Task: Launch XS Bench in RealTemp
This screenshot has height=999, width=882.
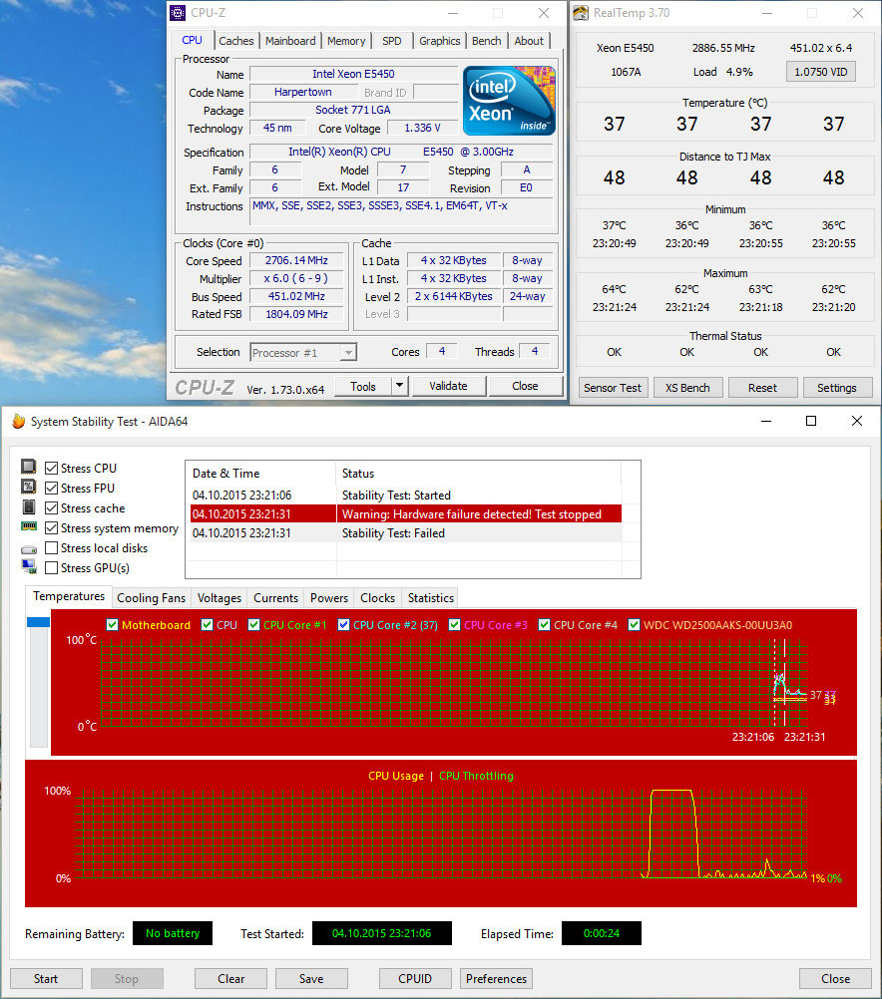Action: (687, 388)
